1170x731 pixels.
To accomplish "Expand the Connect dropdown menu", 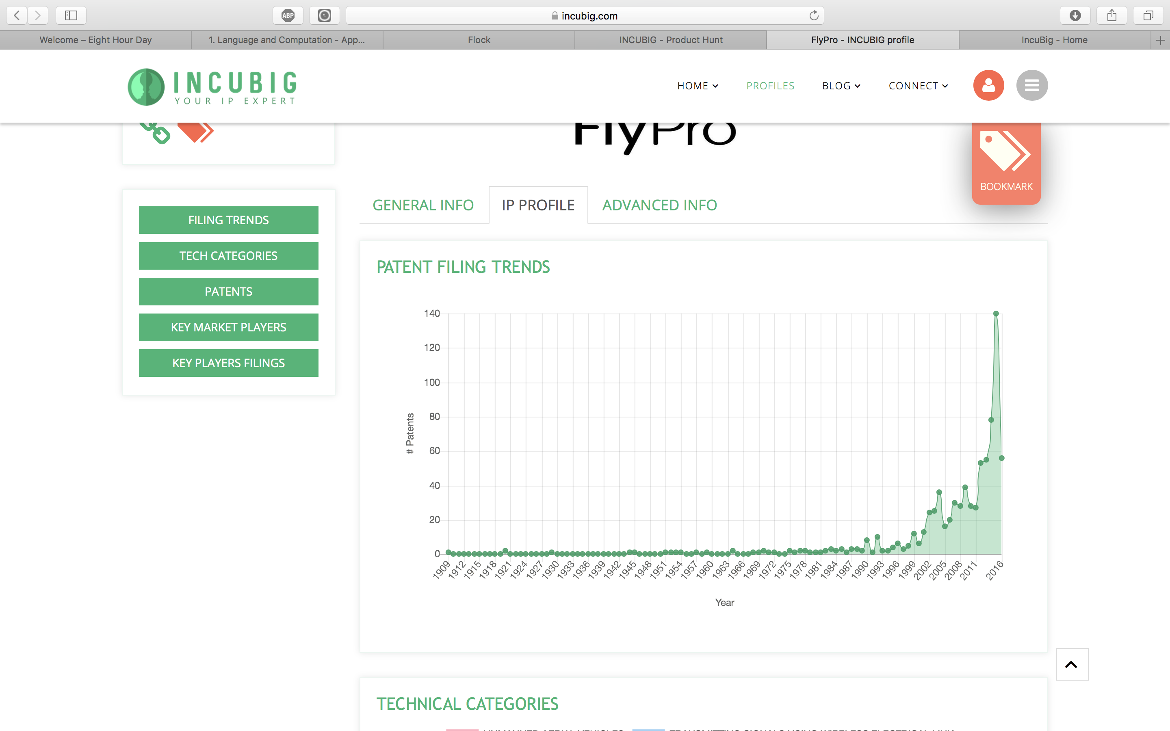I will click(x=918, y=86).
